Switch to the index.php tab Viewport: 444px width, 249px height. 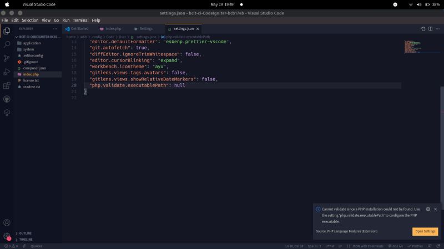pyautogui.click(x=113, y=29)
